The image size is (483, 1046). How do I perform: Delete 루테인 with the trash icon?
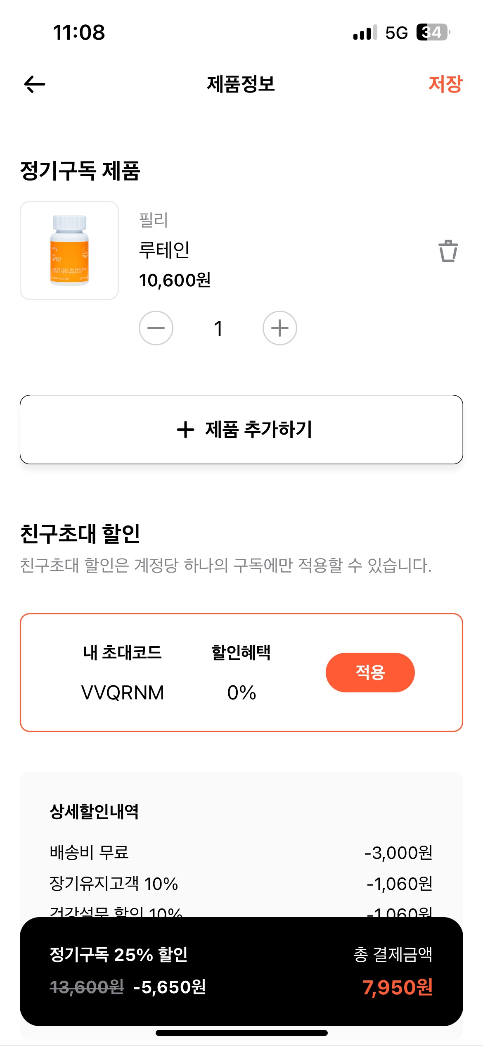tap(448, 251)
